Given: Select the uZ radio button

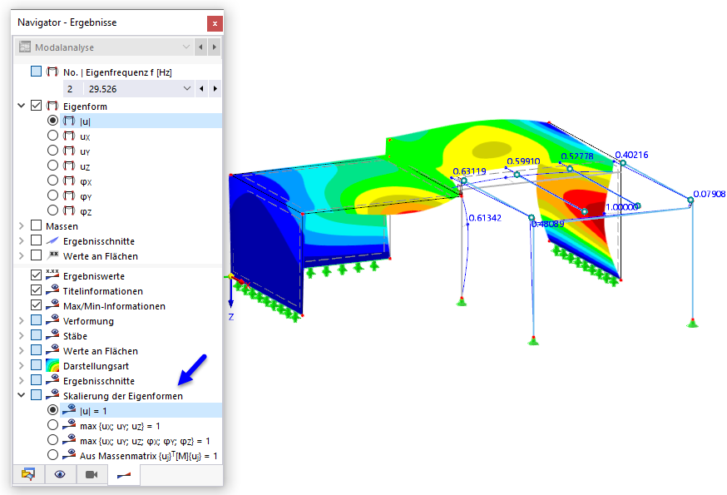Looking at the screenshot, I should (x=53, y=166).
